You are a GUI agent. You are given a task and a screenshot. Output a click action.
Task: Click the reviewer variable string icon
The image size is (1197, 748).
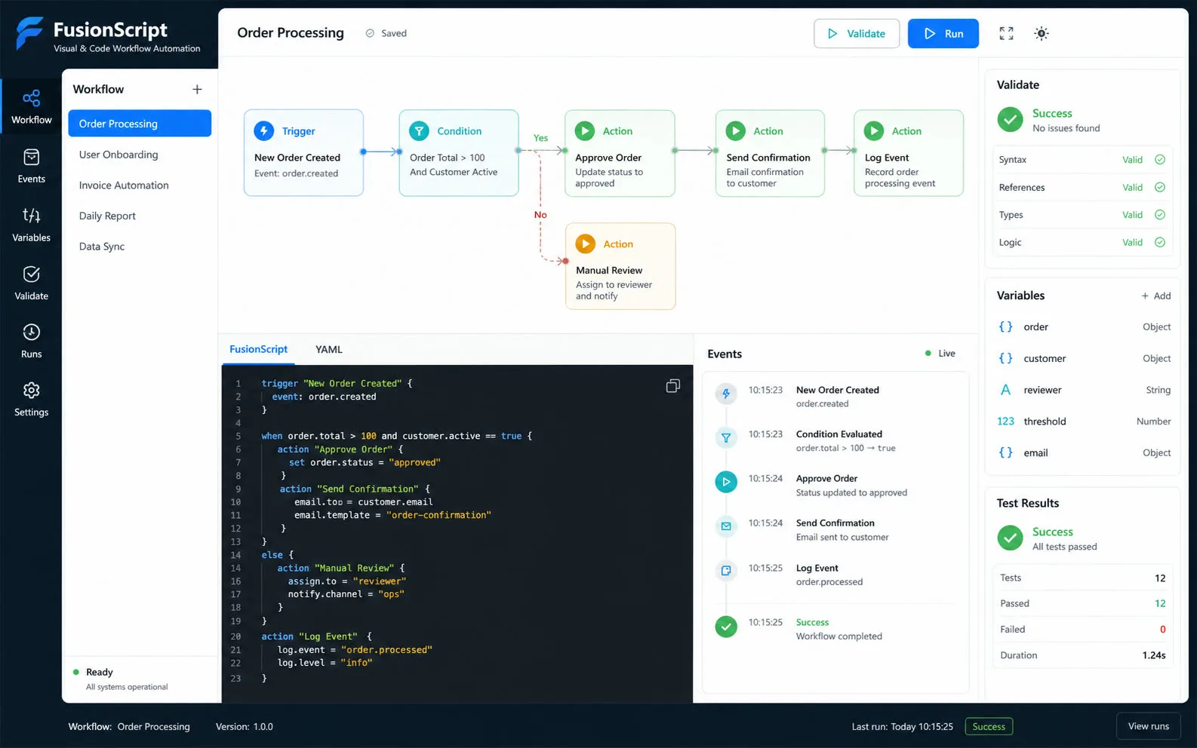(x=1005, y=390)
